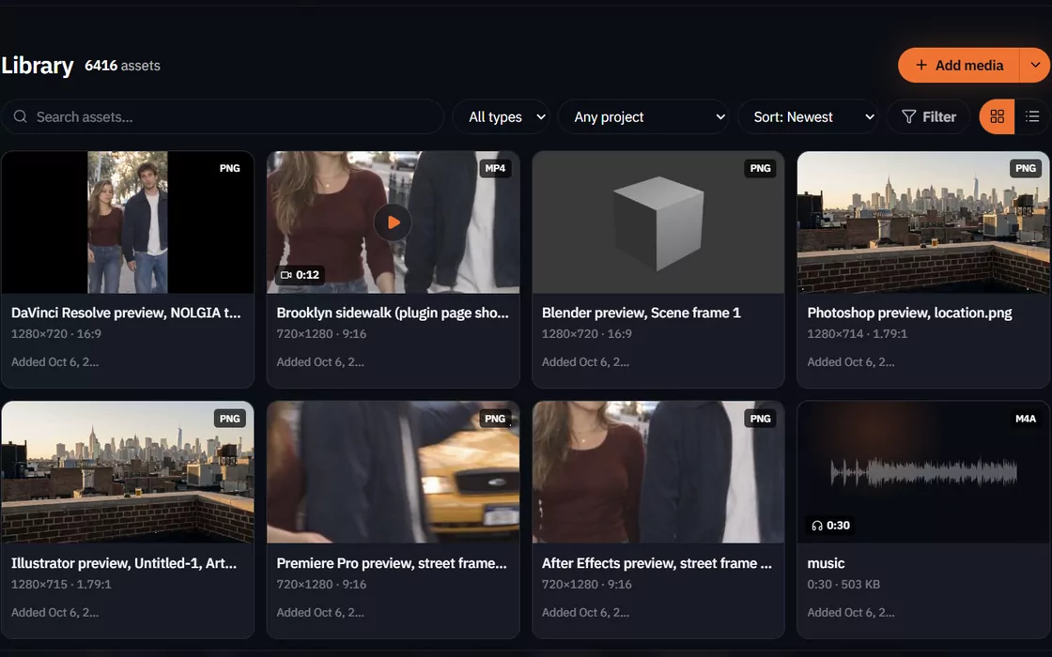Click PNG badge on Illustrator preview card

229,419
